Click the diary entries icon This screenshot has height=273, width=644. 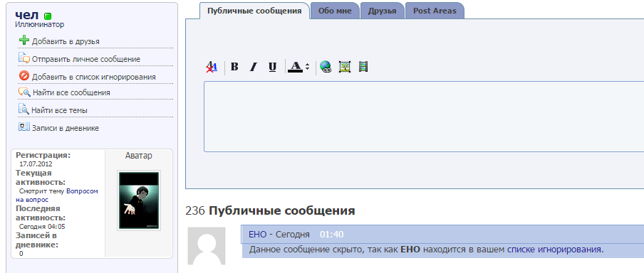pos(24,127)
